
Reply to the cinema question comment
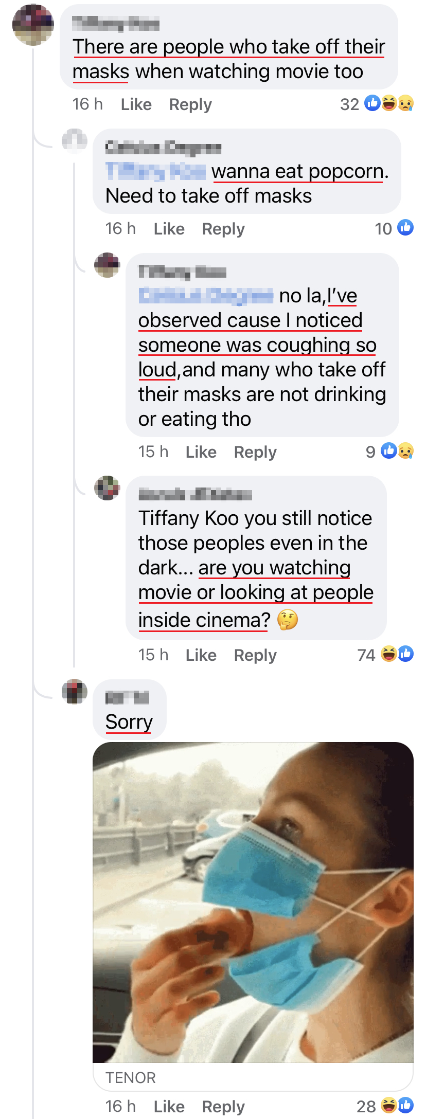(x=255, y=655)
